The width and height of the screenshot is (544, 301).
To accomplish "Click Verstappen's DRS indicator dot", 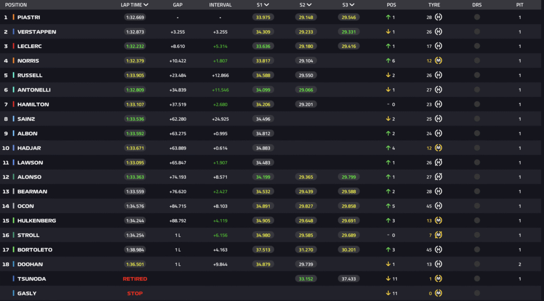I will point(477,31).
